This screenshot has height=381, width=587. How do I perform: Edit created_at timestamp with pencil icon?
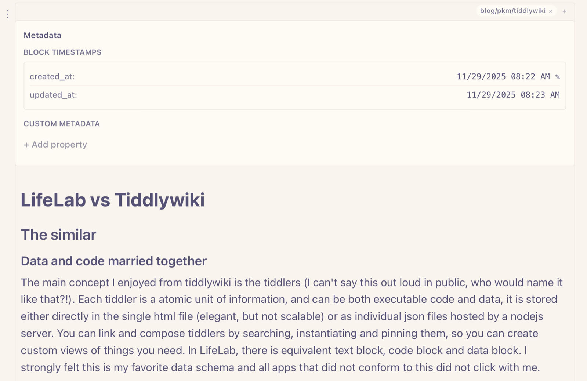coord(558,77)
